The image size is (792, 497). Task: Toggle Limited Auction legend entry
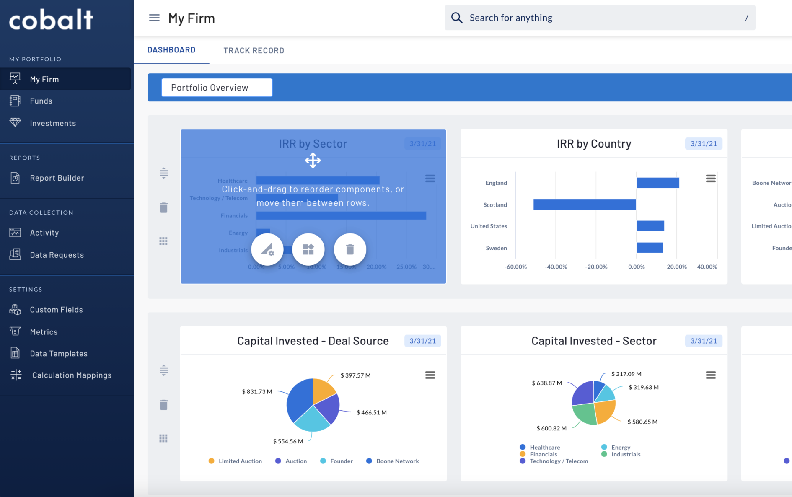(235, 461)
